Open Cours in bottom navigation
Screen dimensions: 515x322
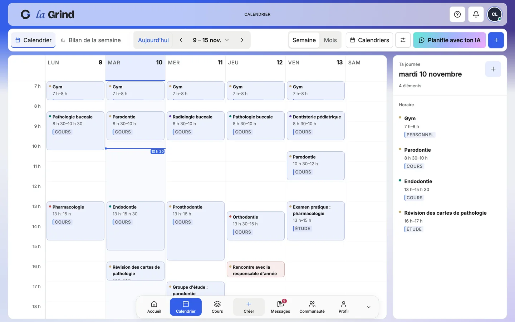(x=217, y=307)
